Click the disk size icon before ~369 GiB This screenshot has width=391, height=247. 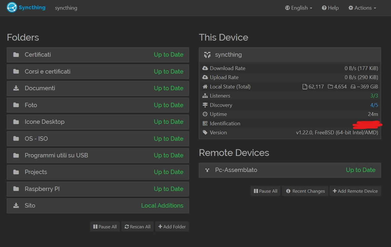353,87
